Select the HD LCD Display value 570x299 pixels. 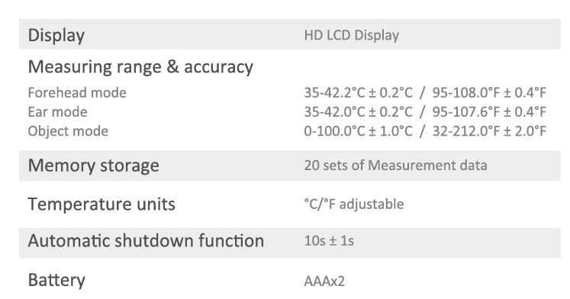tap(352, 36)
